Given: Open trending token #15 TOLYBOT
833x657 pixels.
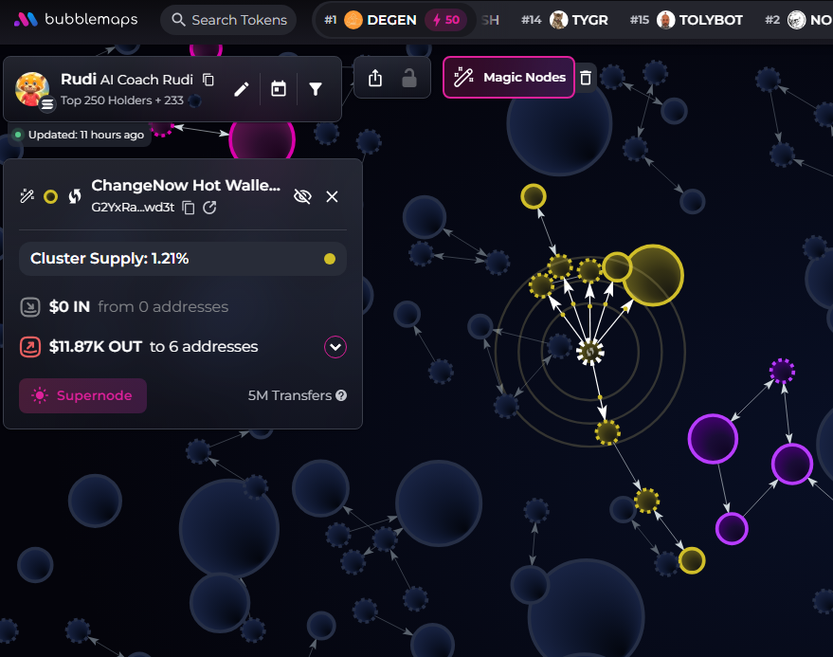Looking at the screenshot, I should pos(686,20).
